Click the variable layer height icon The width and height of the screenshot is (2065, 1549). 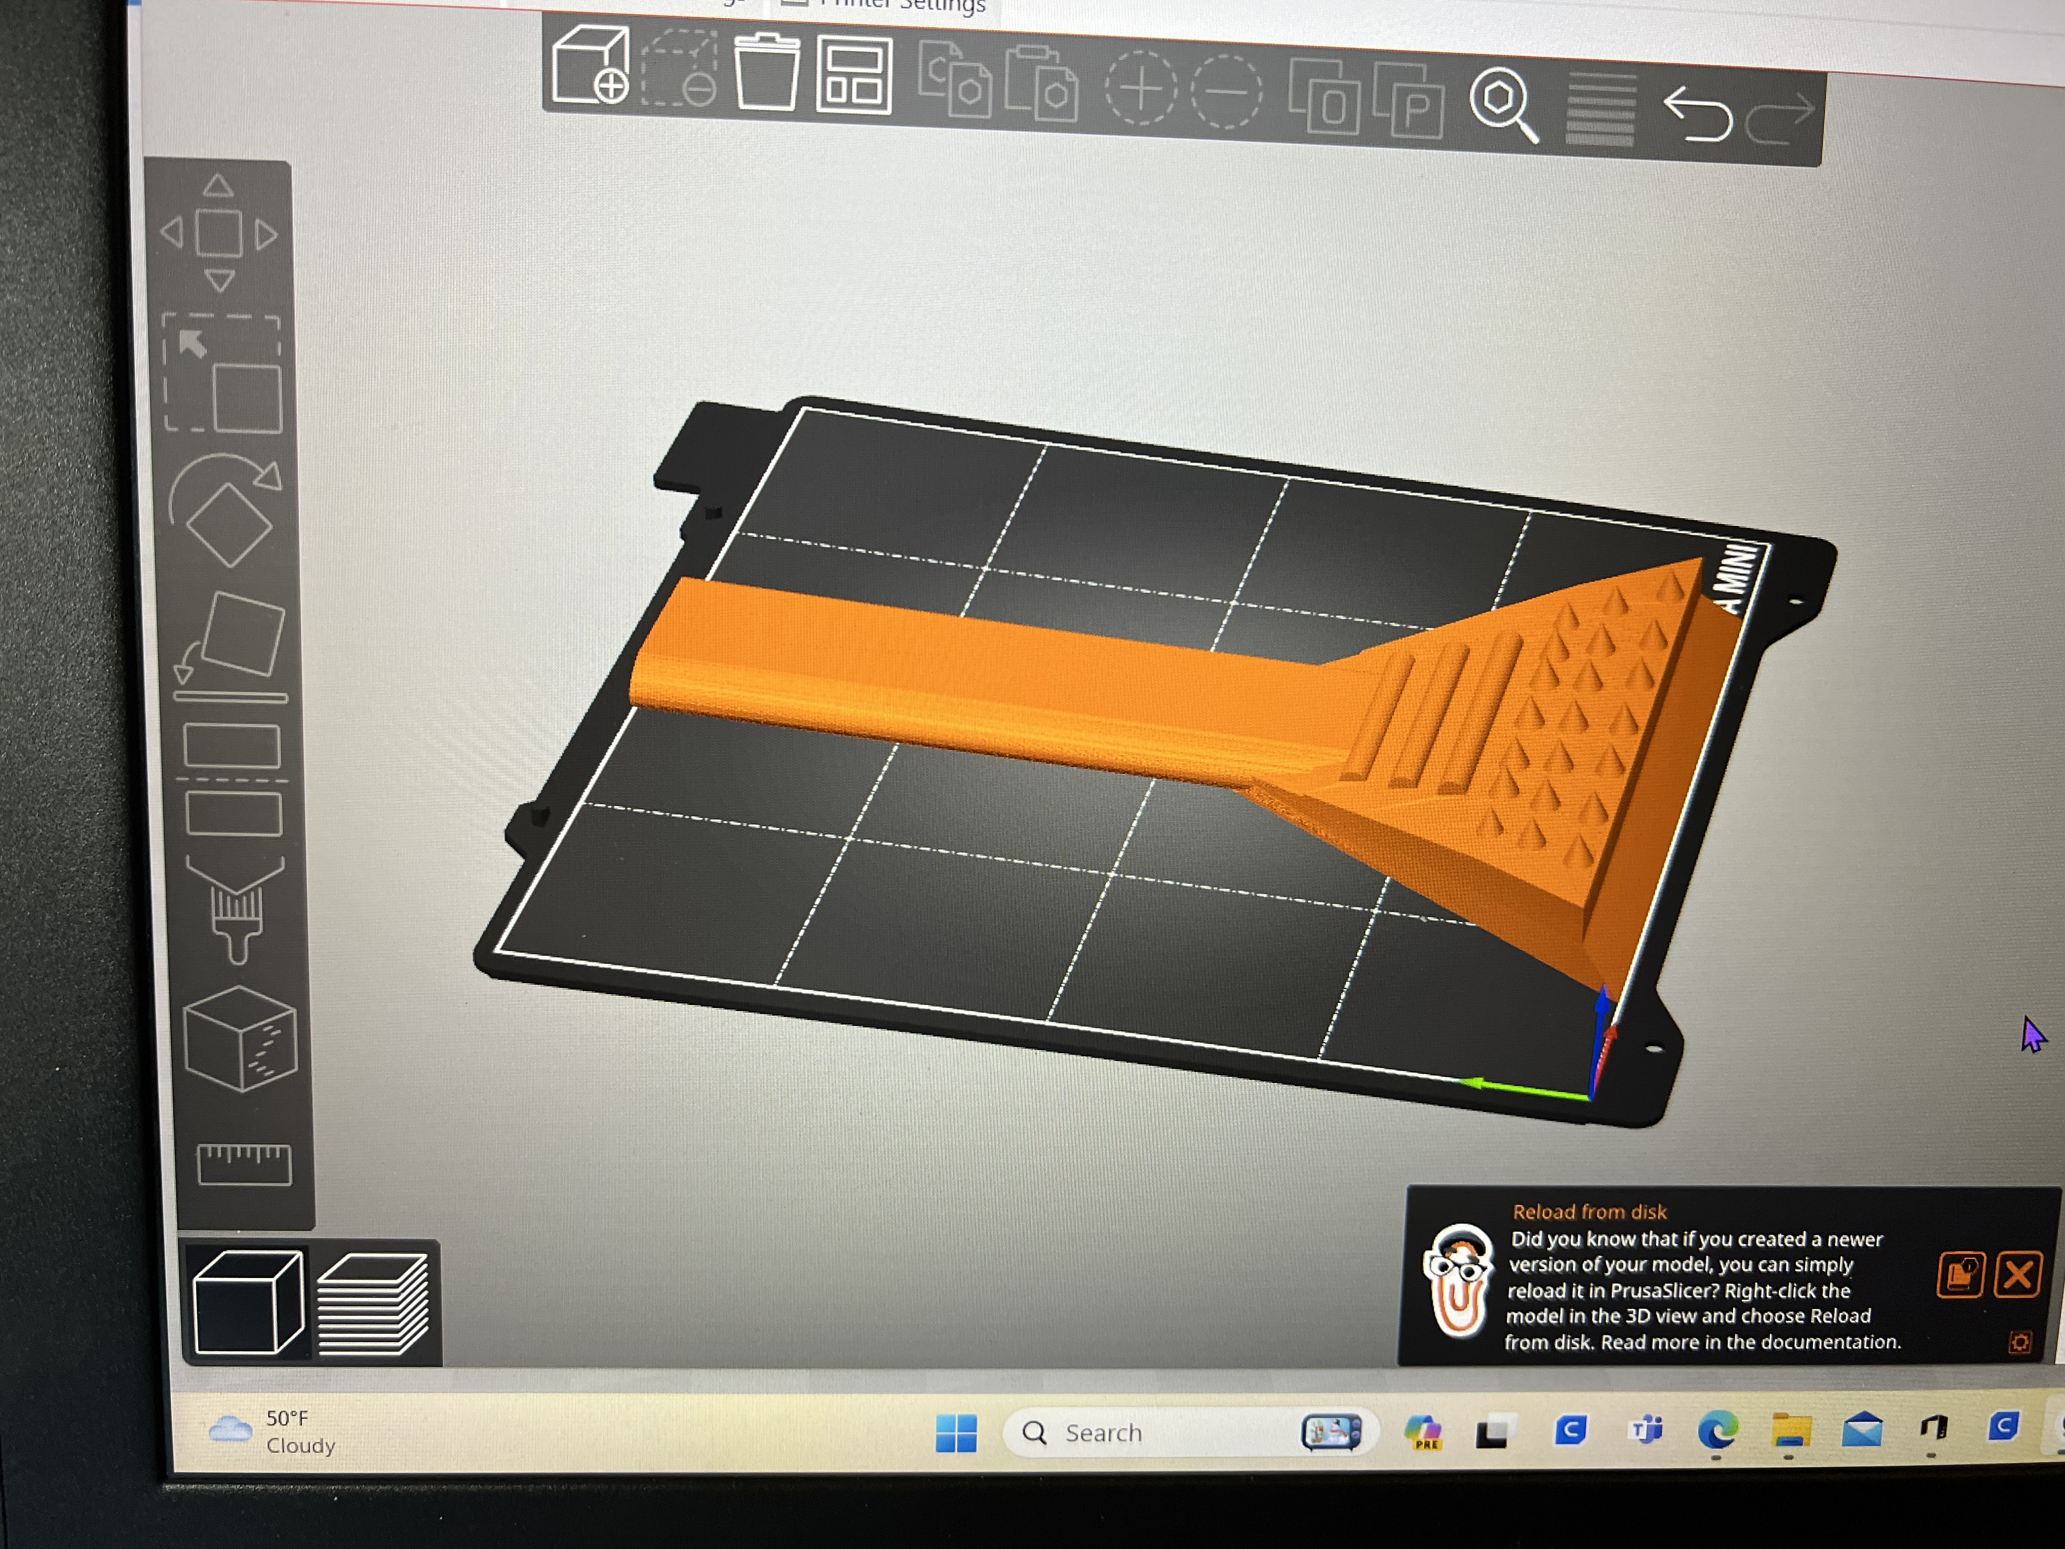click(x=1600, y=109)
